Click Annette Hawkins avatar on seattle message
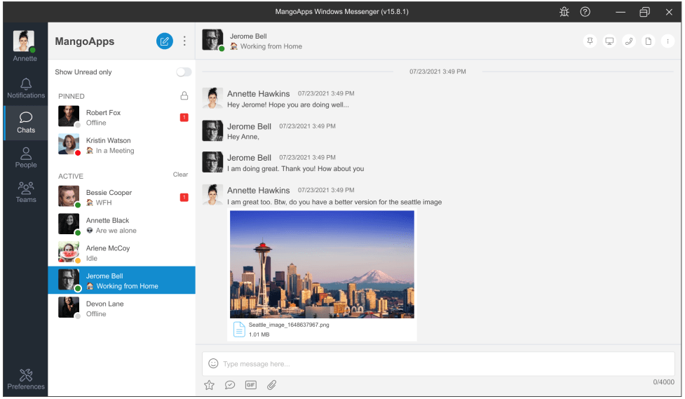The height and width of the screenshot is (399, 685). tap(212, 194)
